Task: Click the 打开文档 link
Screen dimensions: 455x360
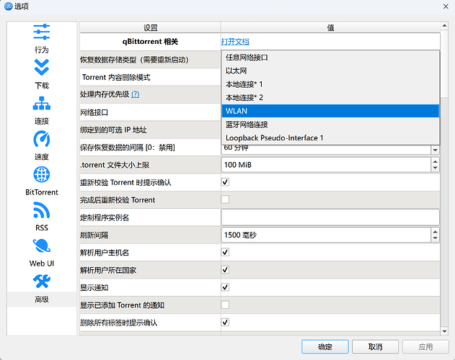Action: click(235, 42)
